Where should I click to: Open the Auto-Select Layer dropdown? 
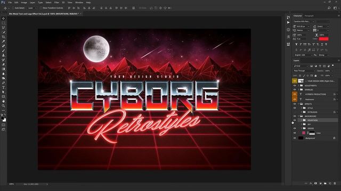33,8
